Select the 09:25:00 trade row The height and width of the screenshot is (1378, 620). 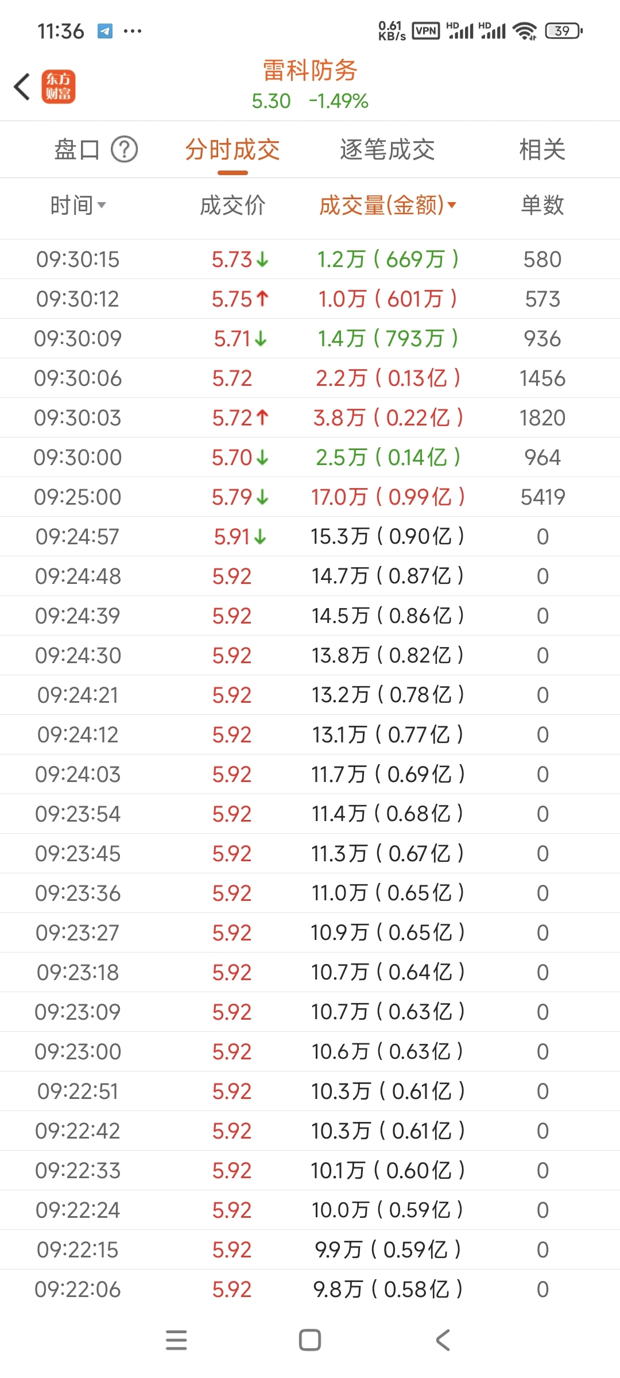(310, 497)
